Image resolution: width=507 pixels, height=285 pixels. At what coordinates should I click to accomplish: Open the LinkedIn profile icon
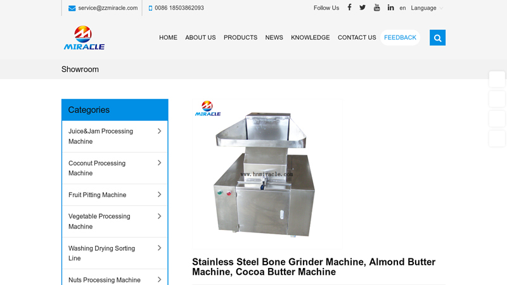pos(390,8)
